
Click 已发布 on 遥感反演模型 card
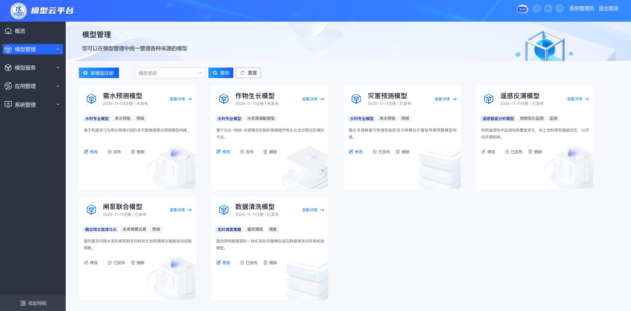pyautogui.click(x=514, y=152)
